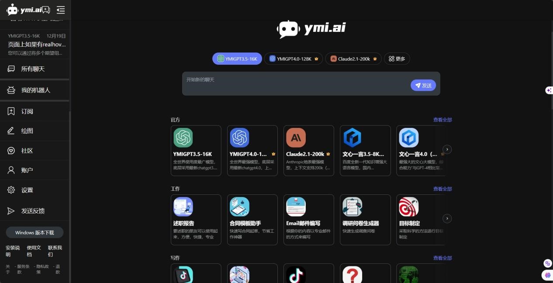Download the Windows 版本 client
The height and width of the screenshot is (283, 553).
pos(35,232)
